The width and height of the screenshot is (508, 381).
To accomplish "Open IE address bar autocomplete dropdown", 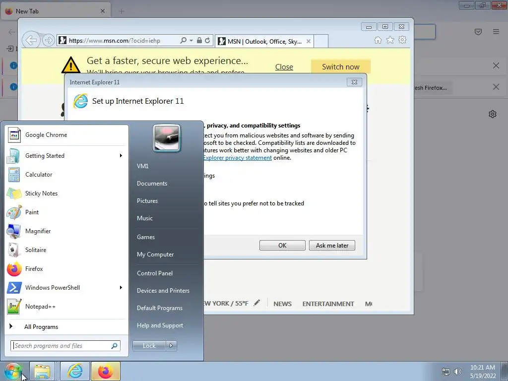I will pos(191,41).
